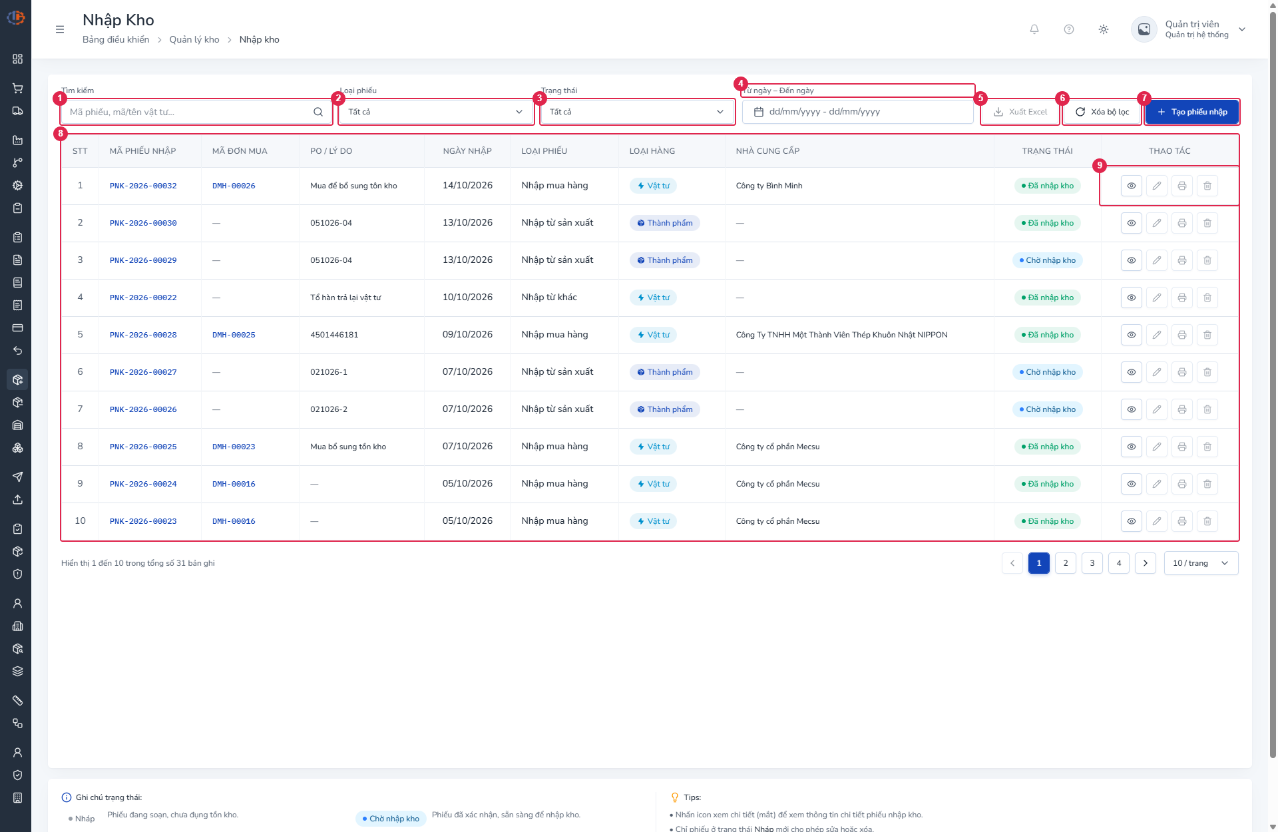Go to page 4

click(x=1119, y=563)
